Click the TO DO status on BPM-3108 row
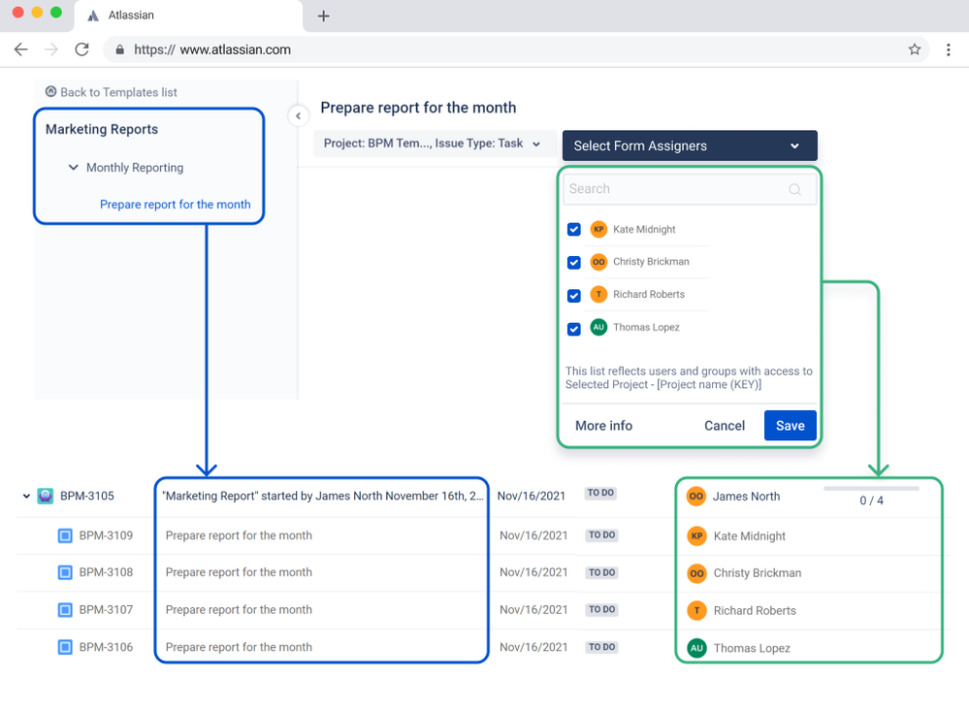Screen dimensions: 969x710 coord(602,573)
